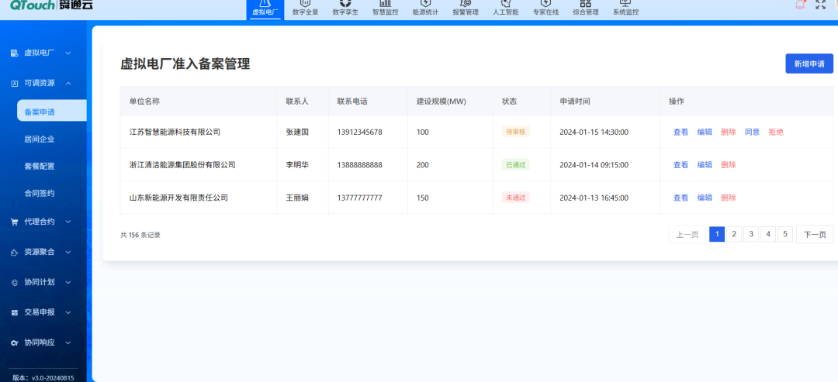
Task: Click the 人工智能 brain icon
Action: (x=506, y=3)
